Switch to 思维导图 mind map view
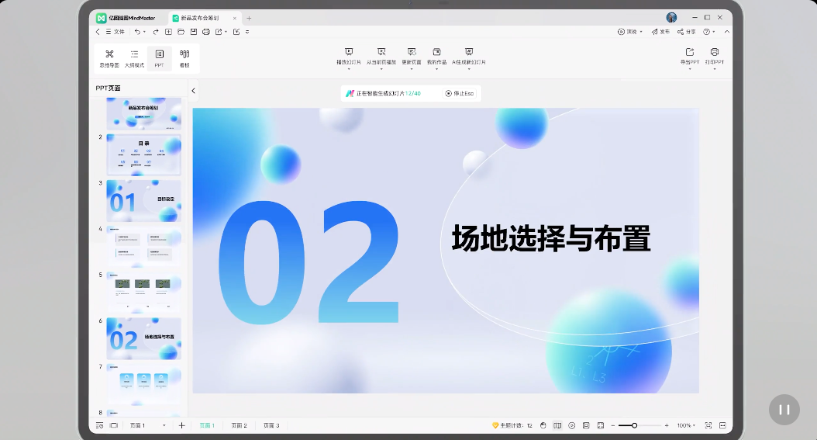Image resolution: width=817 pixels, height=440 pixels. 109,58
